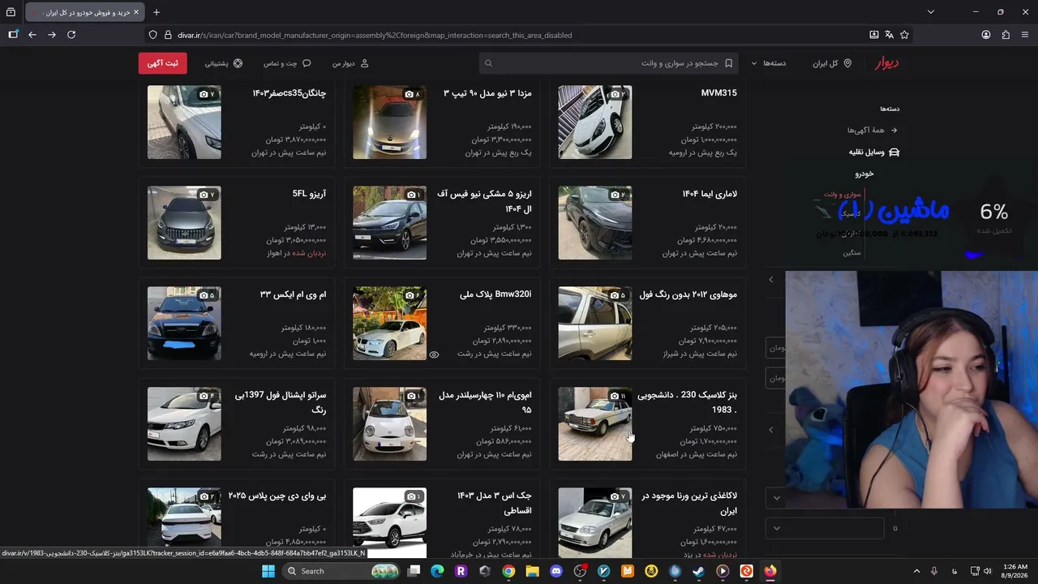Open Google Chrome from taskbar
Screen dimensions: 1038x584
click(508, 571)
